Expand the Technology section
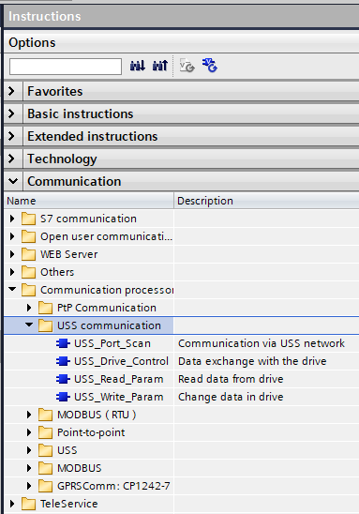359x514 pixels. pyautogui.click(x=12, y=159)
